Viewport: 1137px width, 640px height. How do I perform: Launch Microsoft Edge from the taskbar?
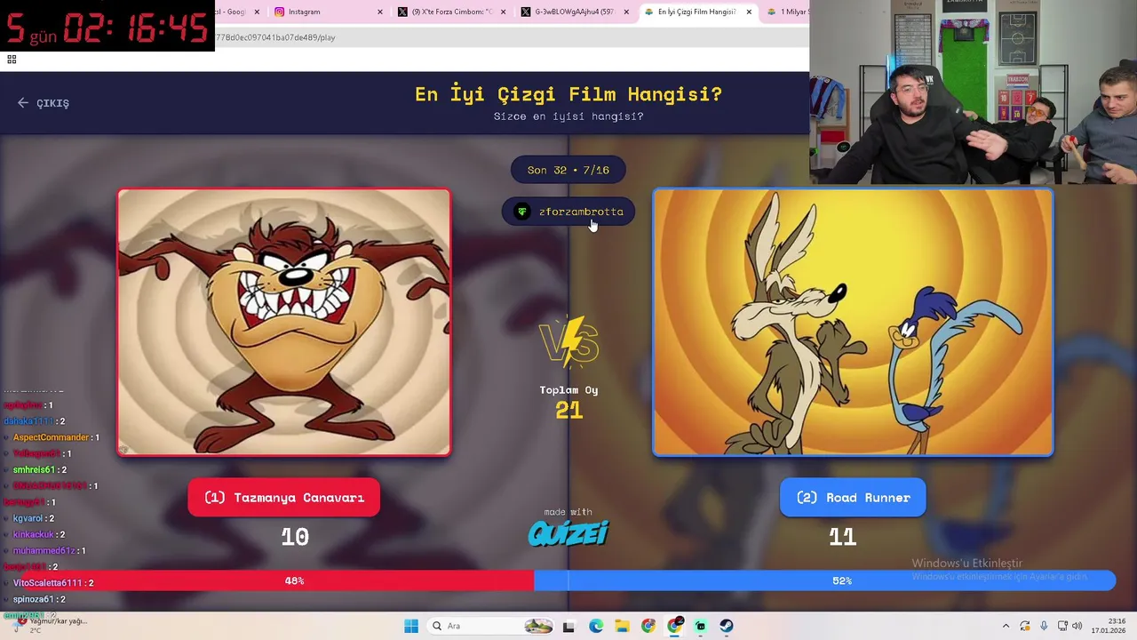[x=596, y=626]
